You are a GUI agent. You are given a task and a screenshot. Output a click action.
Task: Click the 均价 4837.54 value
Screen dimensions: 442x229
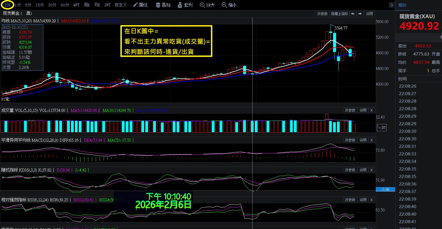(x=421, y=62)
